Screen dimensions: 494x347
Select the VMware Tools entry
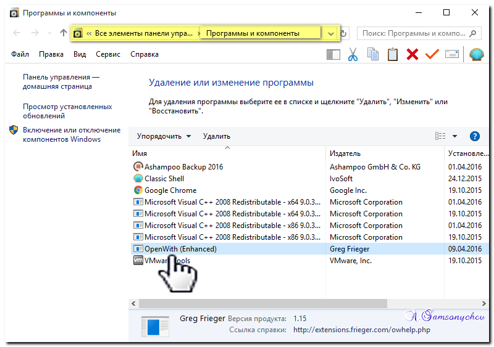pos(167,261)
